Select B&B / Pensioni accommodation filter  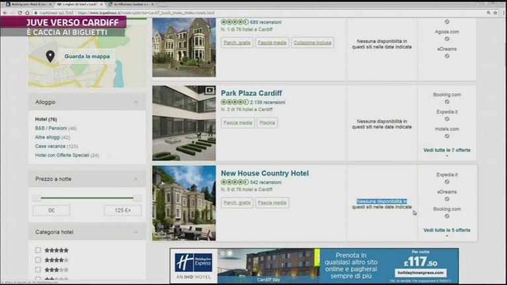(52, 128)
